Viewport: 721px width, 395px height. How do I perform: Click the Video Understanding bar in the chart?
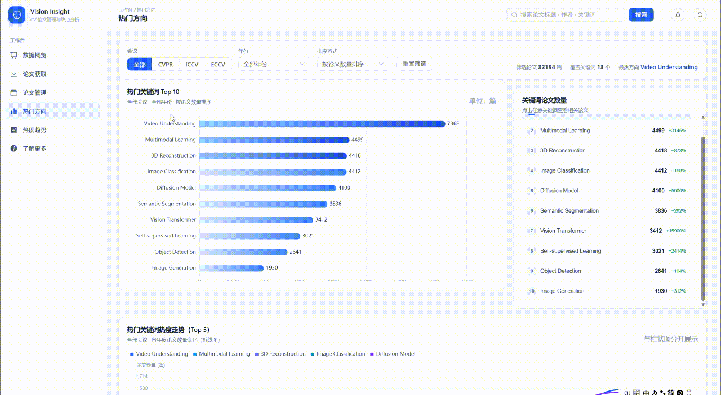[322, 124]
